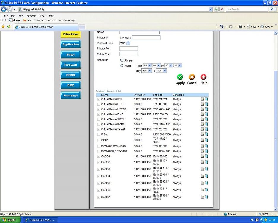Viewport: 278px width, 223px height.
Task: Open the browser Home icon
Action: pos(222,27)
